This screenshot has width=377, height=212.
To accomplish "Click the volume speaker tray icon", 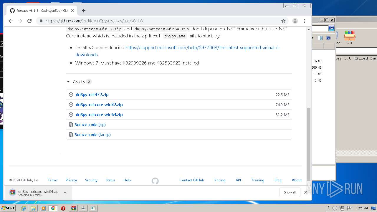I will [x=335, y=208].
